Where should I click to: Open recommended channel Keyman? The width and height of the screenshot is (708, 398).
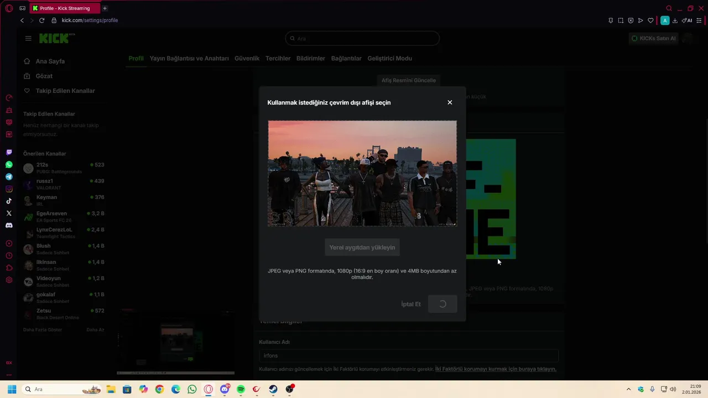(64, 200)
